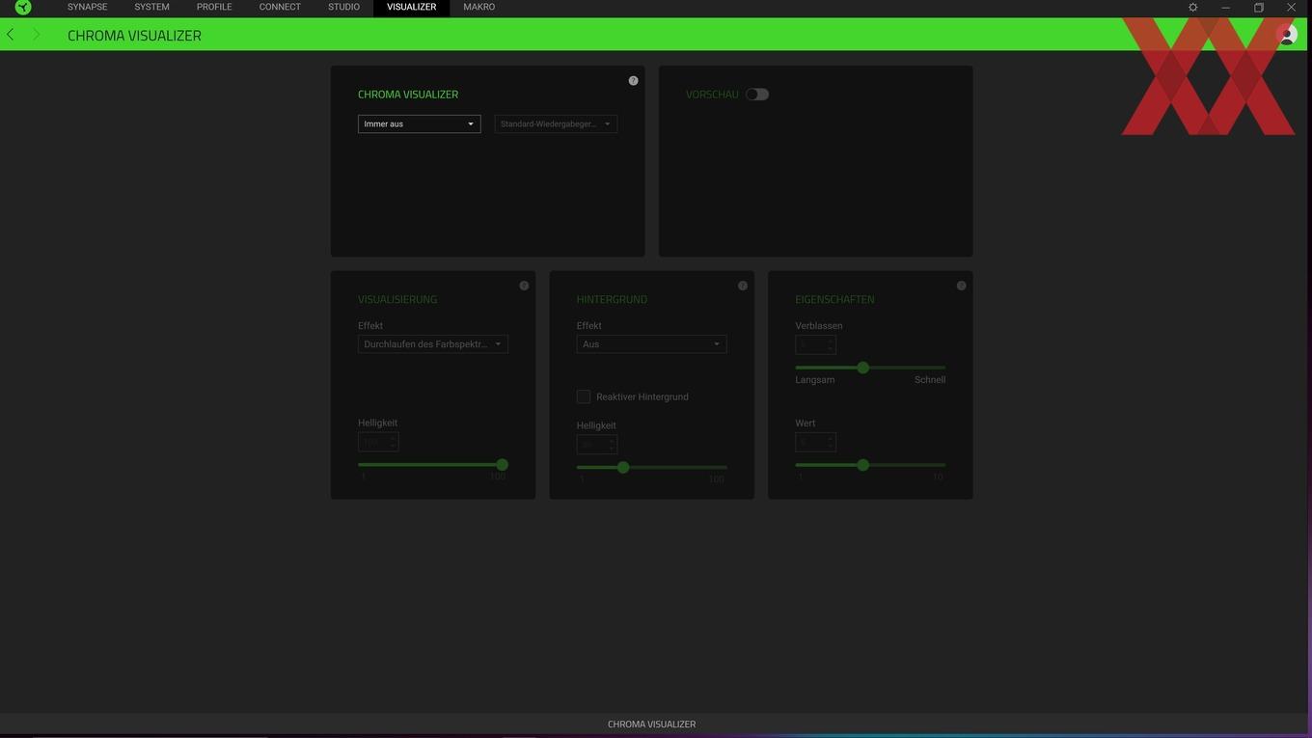The width and height of the screenshot is (1312, 738).
Task: Enable Reaktiver Hintergrund checkbox
Action: [584, 396]
